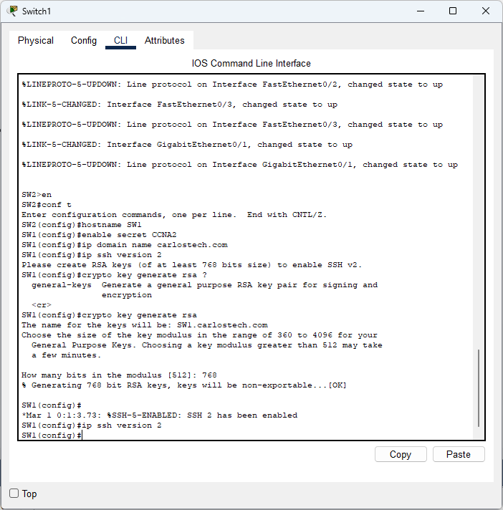Click the Switch1 title bar text
This screenshot has height=510, width=503.
[x=37, y=11]
